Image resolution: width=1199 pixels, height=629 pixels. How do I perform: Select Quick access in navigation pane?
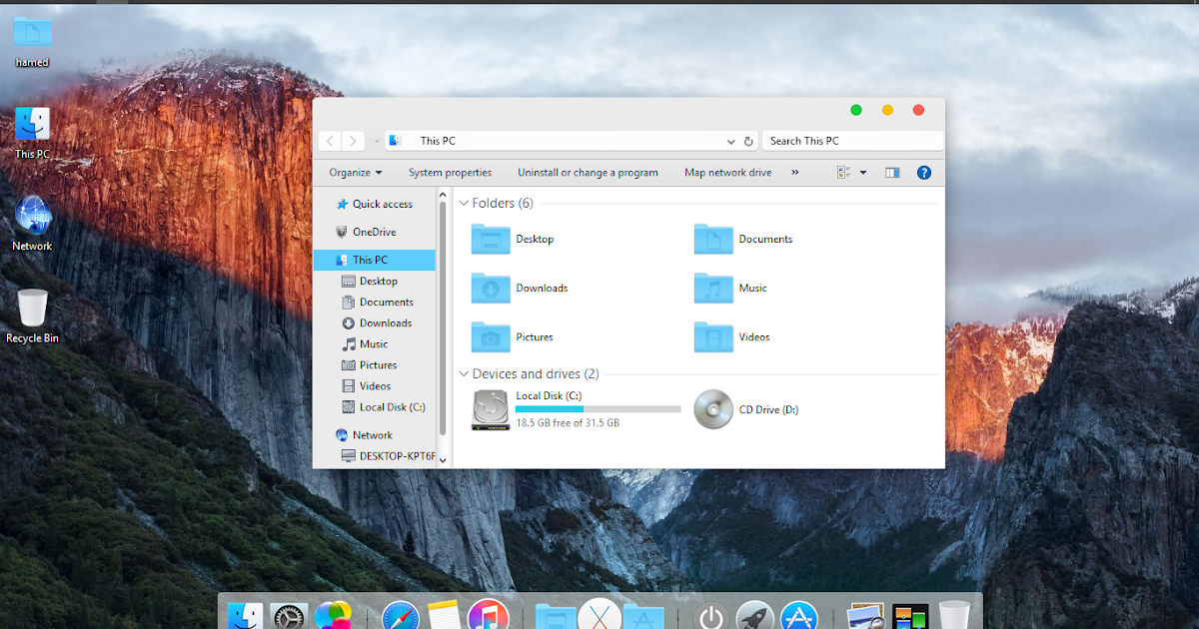[375, 205]
